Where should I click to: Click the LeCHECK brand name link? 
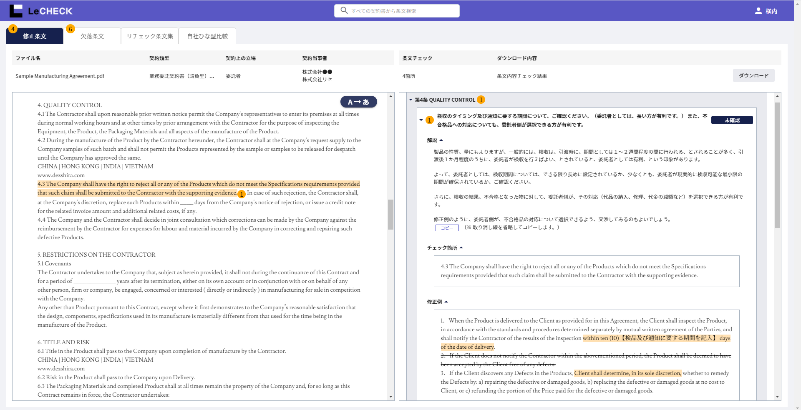coord(50,11)
